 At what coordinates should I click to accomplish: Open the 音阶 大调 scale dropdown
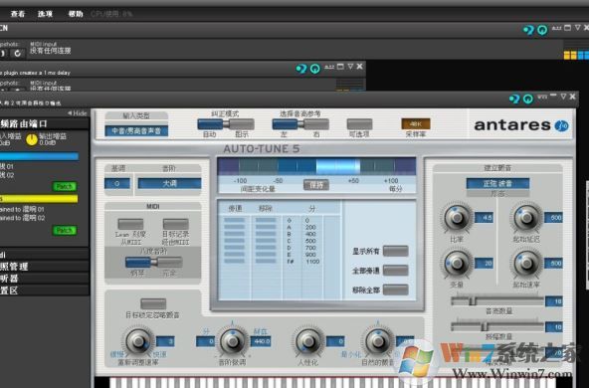[x=169, y=183]
